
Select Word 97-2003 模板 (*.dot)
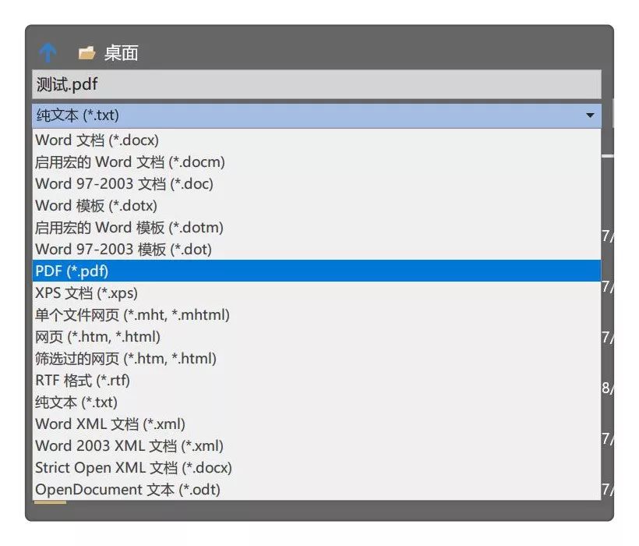(316, 250)
